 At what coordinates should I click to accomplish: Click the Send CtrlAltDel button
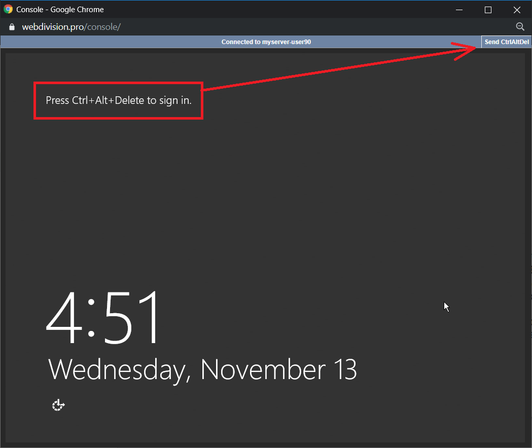pos(506,42)
